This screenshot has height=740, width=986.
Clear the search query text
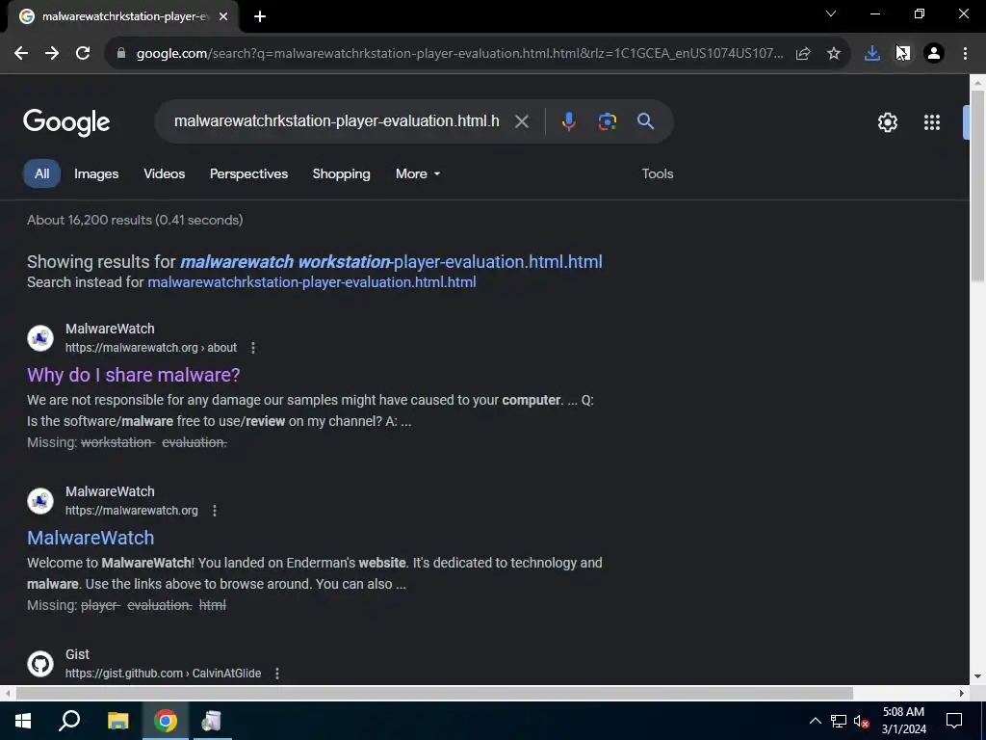[522, 121]
